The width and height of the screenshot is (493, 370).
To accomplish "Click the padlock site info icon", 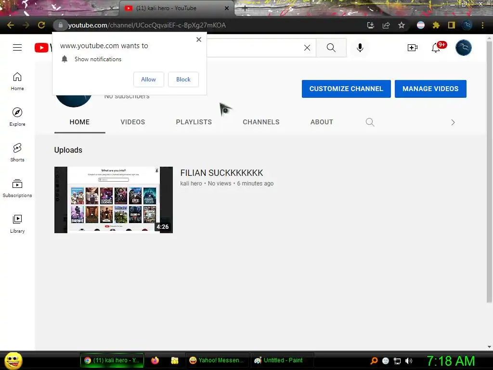I will 60,25.
